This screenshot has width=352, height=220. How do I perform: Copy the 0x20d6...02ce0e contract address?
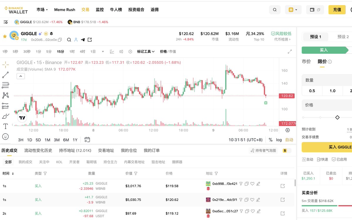point(60,40)
